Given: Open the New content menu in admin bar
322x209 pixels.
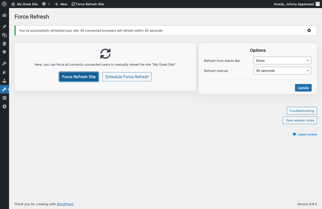Looking at the screenshot, I should tap(61, 4).
